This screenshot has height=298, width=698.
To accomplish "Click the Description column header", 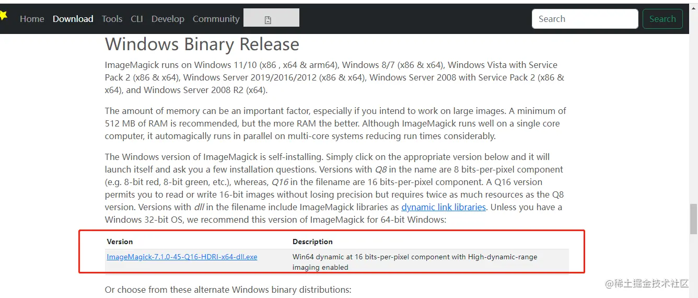I will pyautogui.click(x=312, y=242).
